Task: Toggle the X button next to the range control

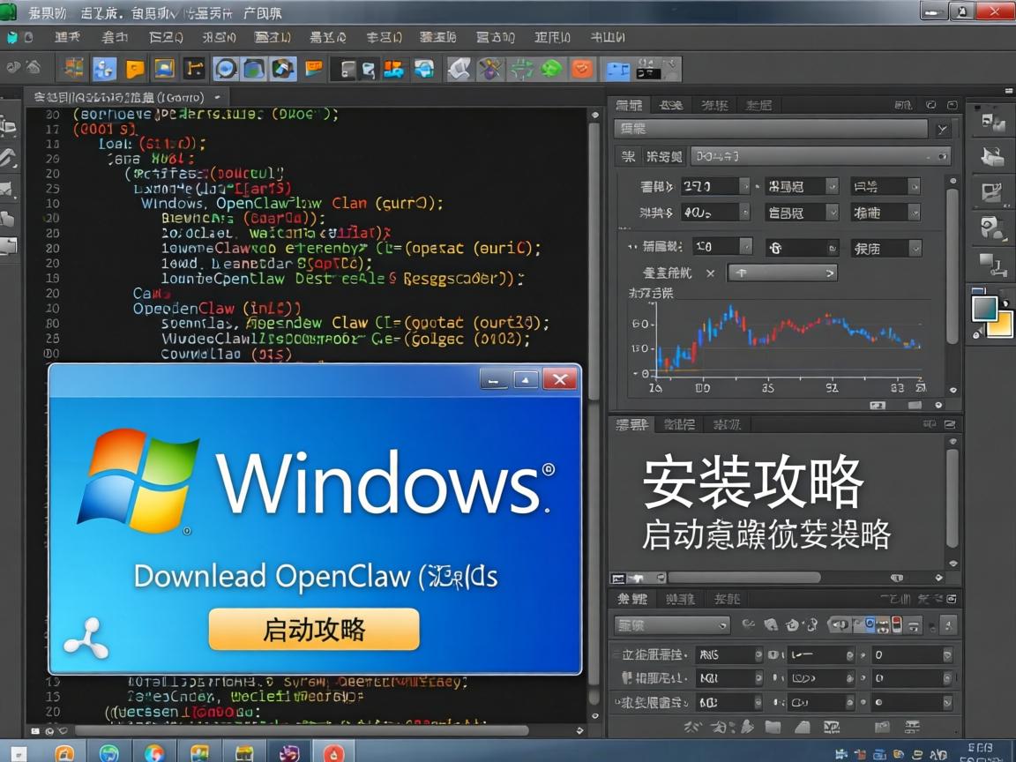Action: click(711, 273)
